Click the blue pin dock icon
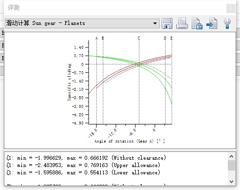 [227, 23]
